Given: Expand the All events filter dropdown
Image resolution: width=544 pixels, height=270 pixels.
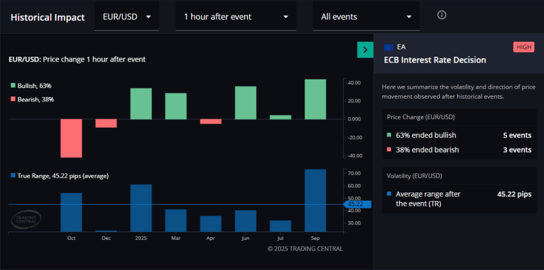Looking at the screenshot, I should [x=366, y=17].
